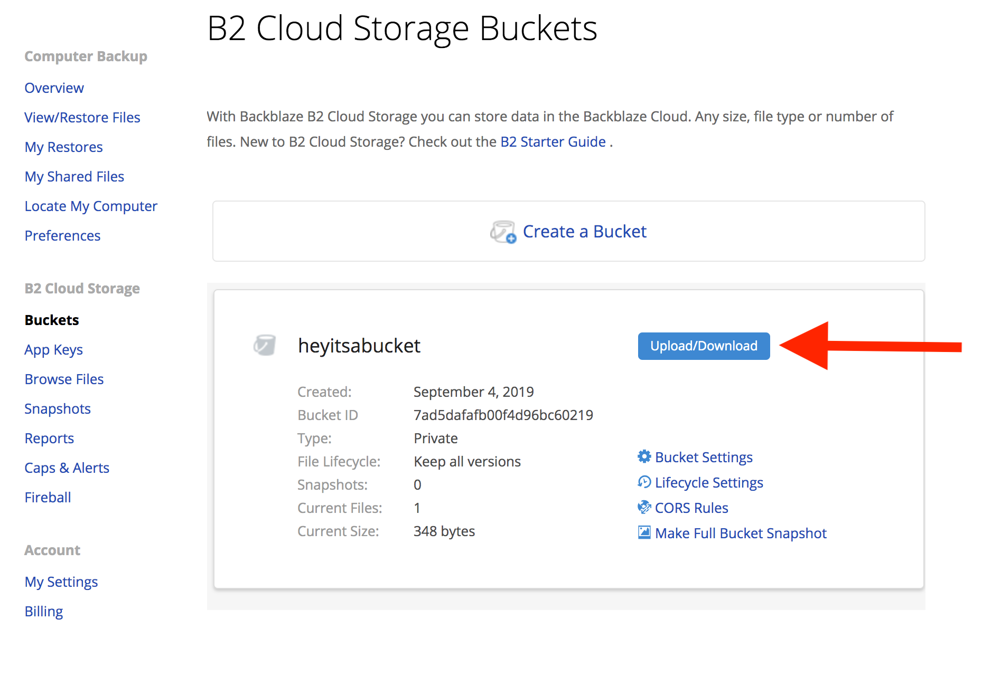Image resolution: width=1001 pixels, height=686 pixels.
Task: Open the Create a Bucket link
Action: 584,232
